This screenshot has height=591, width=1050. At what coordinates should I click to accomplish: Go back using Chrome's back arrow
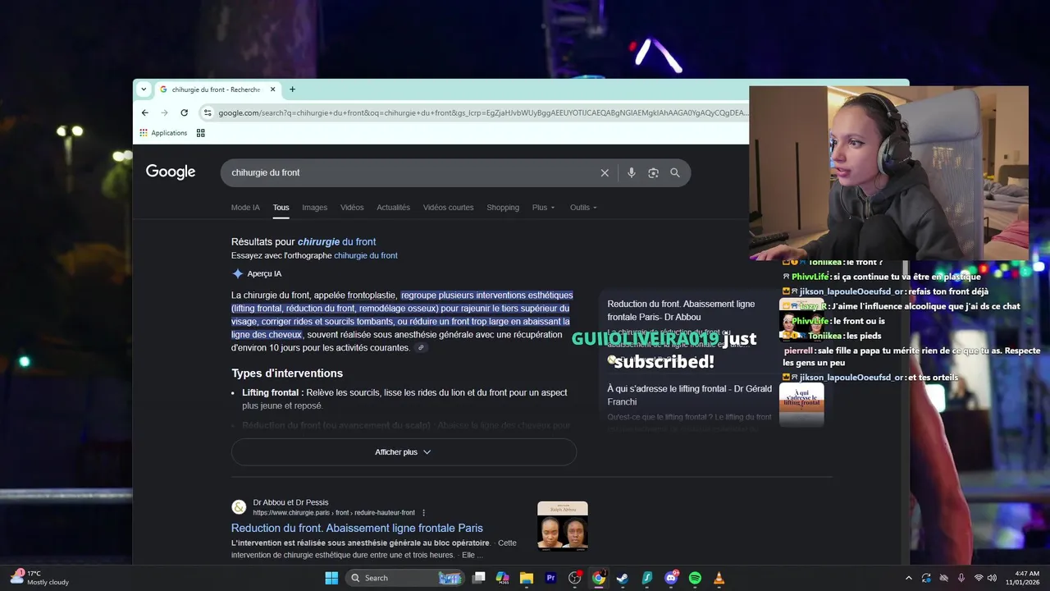coord(145,112)
